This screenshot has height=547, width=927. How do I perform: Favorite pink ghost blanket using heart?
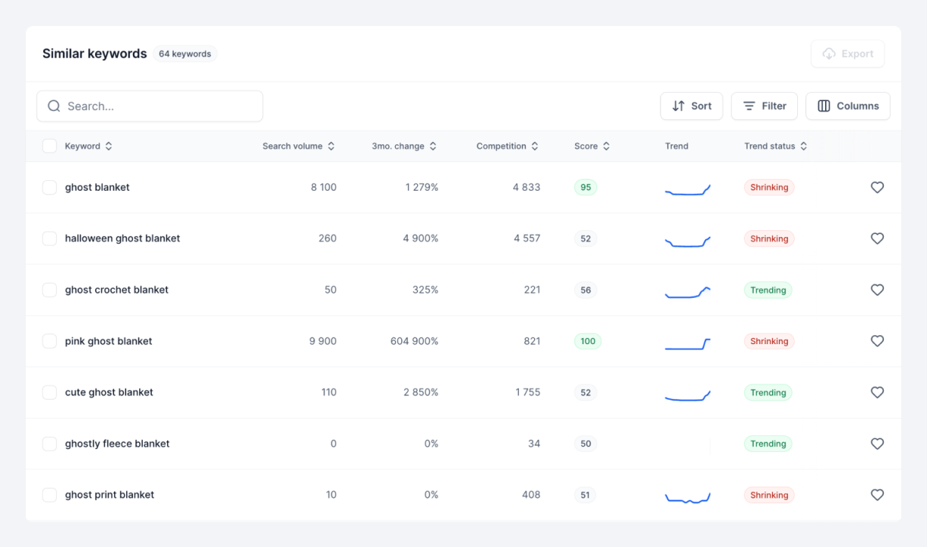(x=877, y=341)
